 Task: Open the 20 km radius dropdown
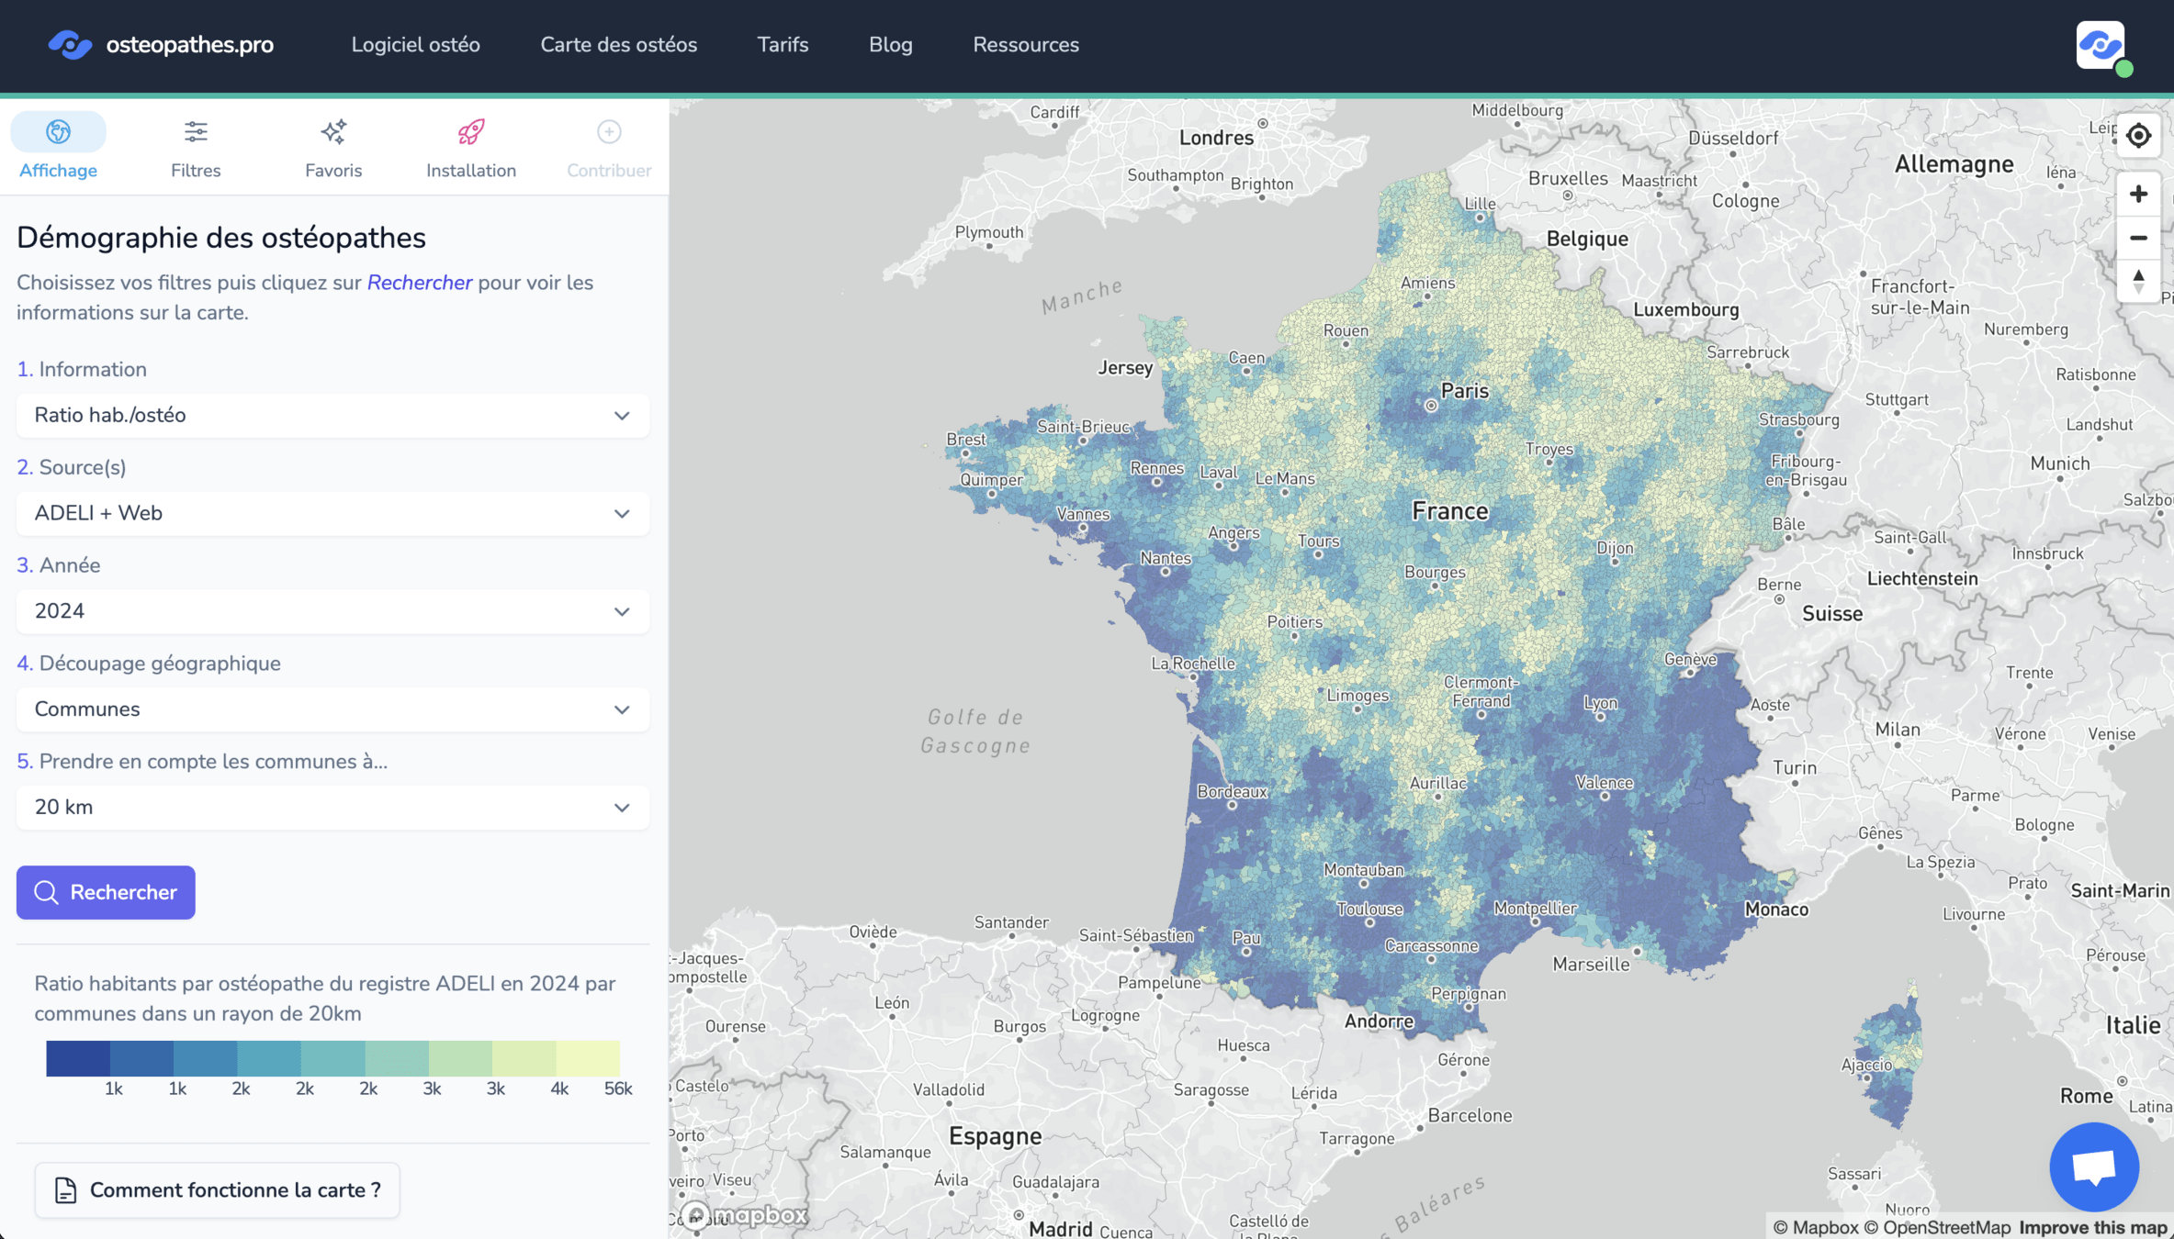(x=332, y=808)
